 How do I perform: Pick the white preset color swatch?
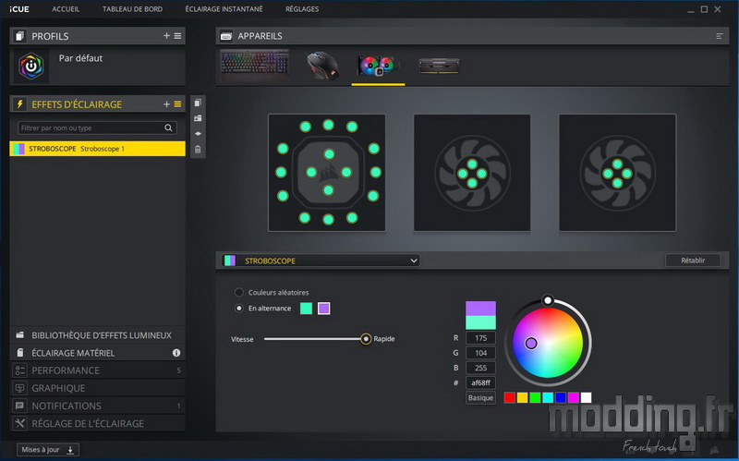pos(586,397)
